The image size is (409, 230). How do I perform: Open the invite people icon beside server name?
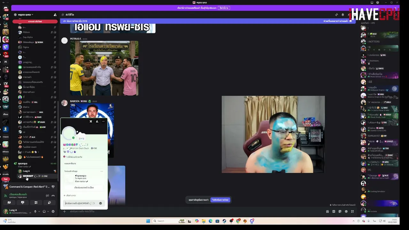pyautogui.click(x=55, y=15)
